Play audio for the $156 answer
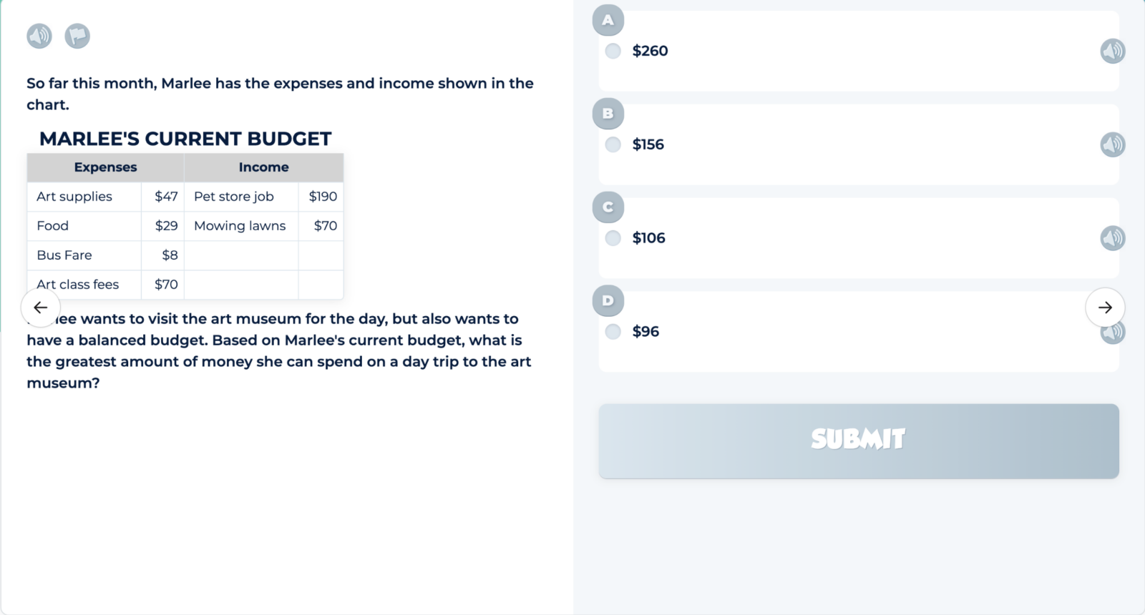This screenshot has height=615, width=1145. pyautogui.click(x=1112, y=144)
